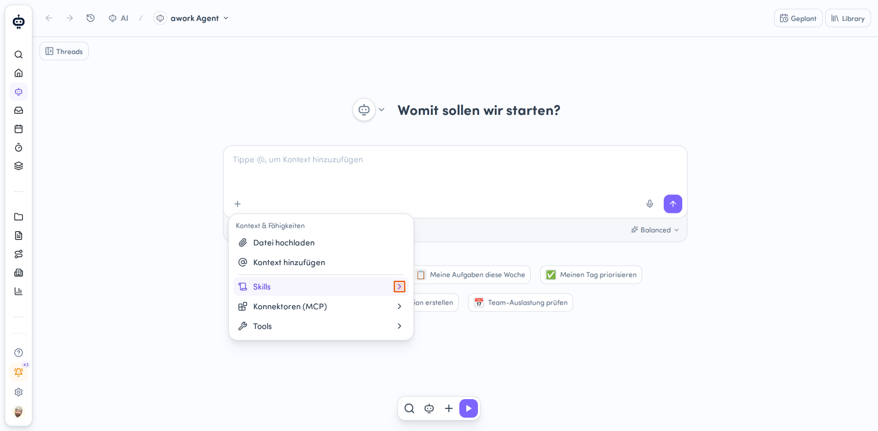Expand the Tools submenu chevron

pos(400,326)
